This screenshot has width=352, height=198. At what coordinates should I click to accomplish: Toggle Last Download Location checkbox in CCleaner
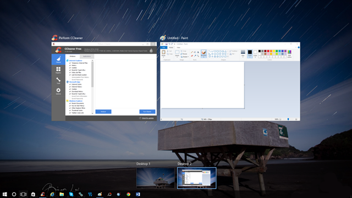tap(70, 75)
